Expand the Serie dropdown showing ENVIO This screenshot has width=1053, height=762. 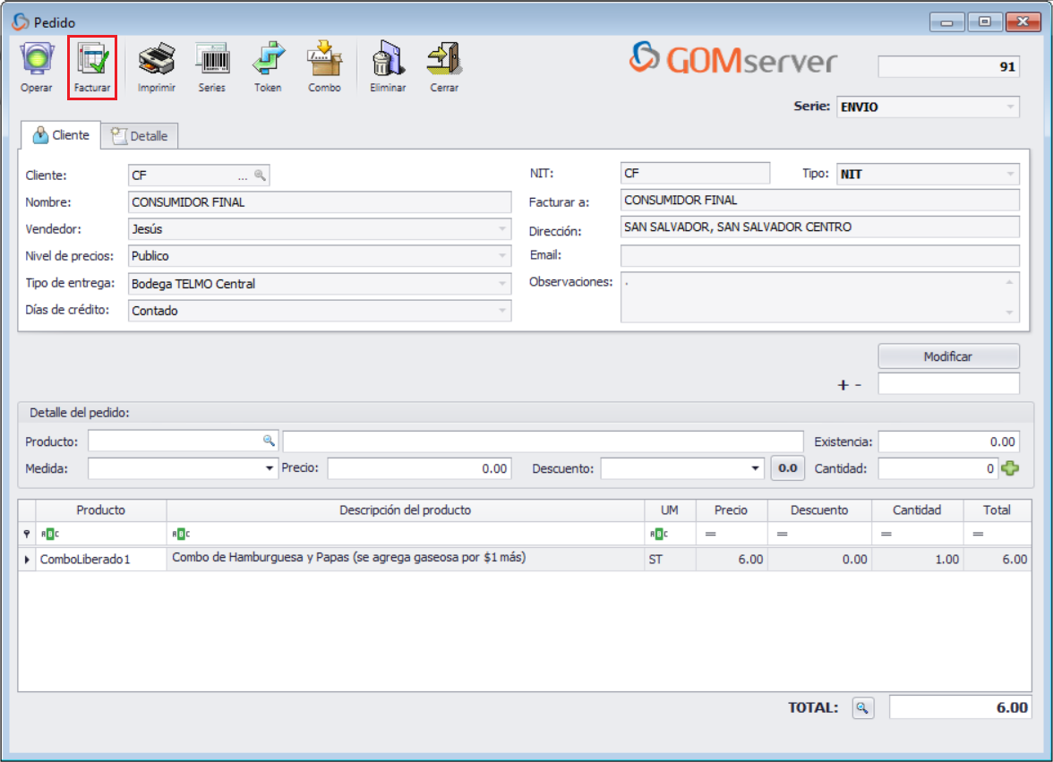tap(1010, 107)
